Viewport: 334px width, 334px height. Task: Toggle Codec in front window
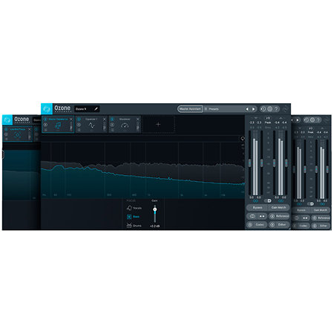(257, 225)
